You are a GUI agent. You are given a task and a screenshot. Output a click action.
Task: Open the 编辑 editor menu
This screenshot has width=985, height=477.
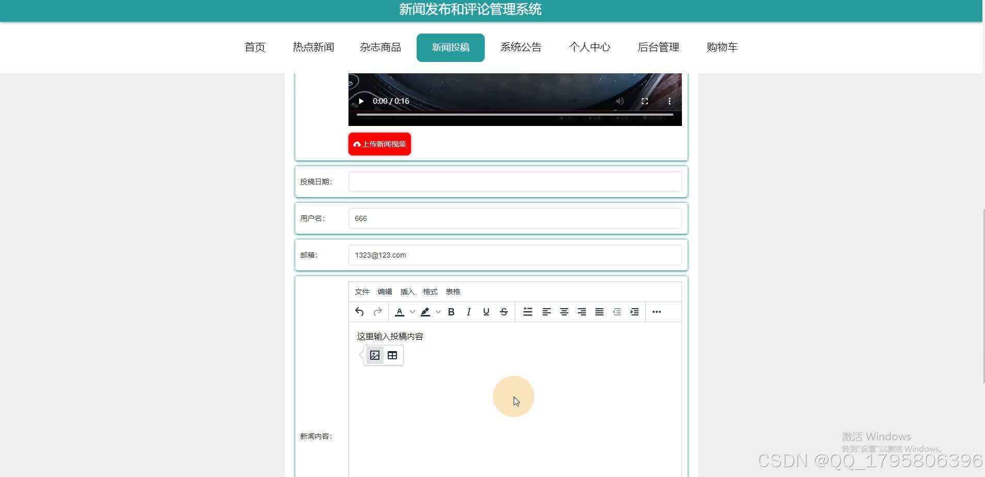[385, 292]
